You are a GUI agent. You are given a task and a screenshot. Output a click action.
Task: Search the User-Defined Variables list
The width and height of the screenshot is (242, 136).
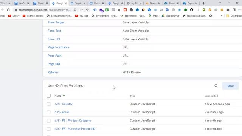(x=216, y=86)
